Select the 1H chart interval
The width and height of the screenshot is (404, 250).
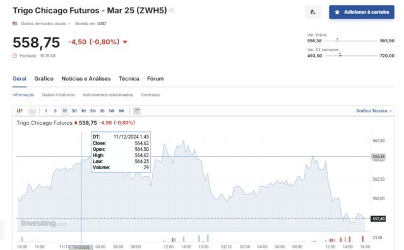(x=83, y=111)
